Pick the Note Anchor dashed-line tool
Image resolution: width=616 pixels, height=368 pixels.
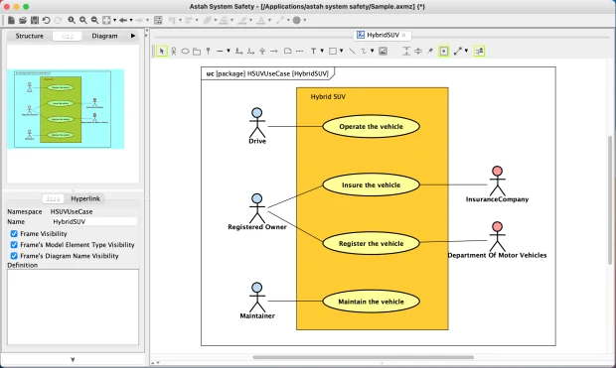point(299,51)
